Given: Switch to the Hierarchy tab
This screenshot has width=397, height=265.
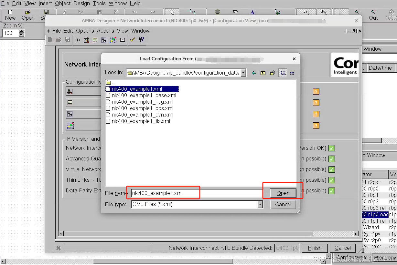Looking at the screenshot, I should coord(385,258).
